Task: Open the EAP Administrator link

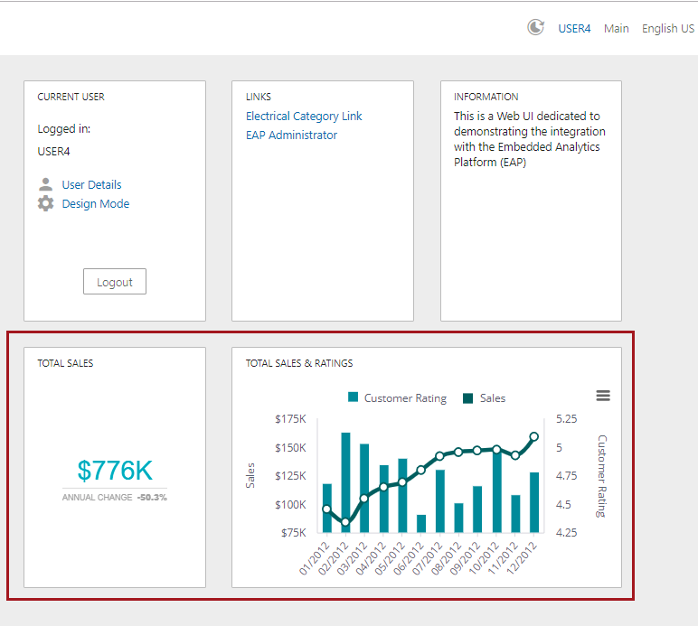Action: (x=291, y=135)
